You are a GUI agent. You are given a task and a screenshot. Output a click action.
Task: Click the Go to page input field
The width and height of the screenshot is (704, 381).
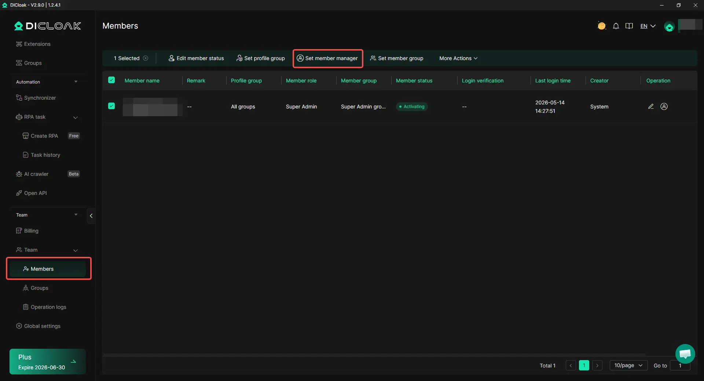(680, 366)
